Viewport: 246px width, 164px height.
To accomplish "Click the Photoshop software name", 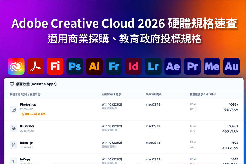I will point(28,104).
